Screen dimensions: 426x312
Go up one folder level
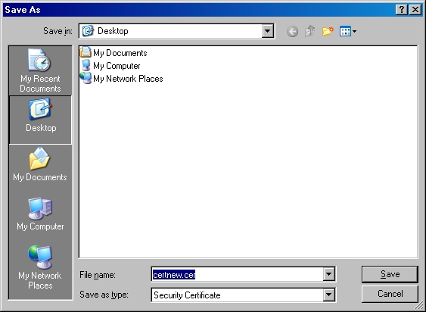310,31
